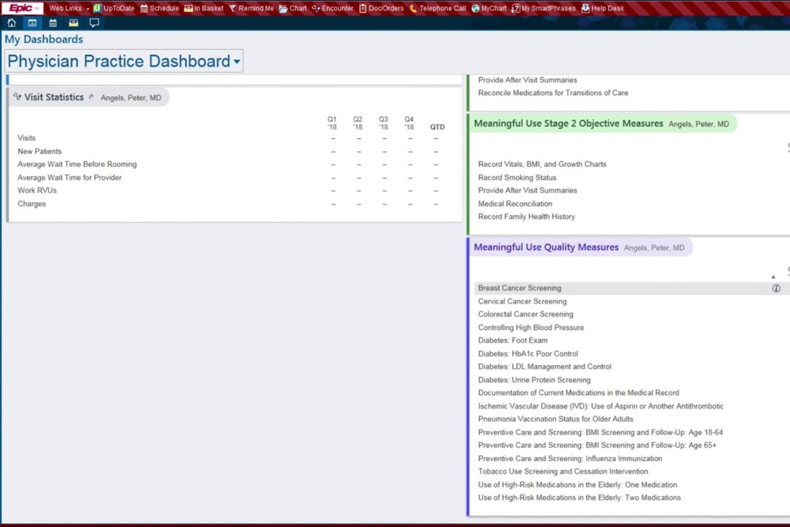The image size is (790, 527).
Task: Select the New Patients row
Action: tap(234, 151)
